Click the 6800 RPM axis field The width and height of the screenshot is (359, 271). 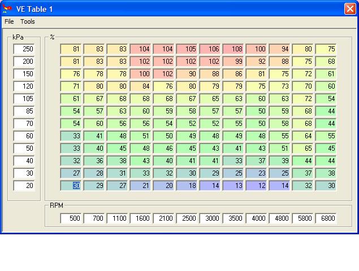[326, 218]
